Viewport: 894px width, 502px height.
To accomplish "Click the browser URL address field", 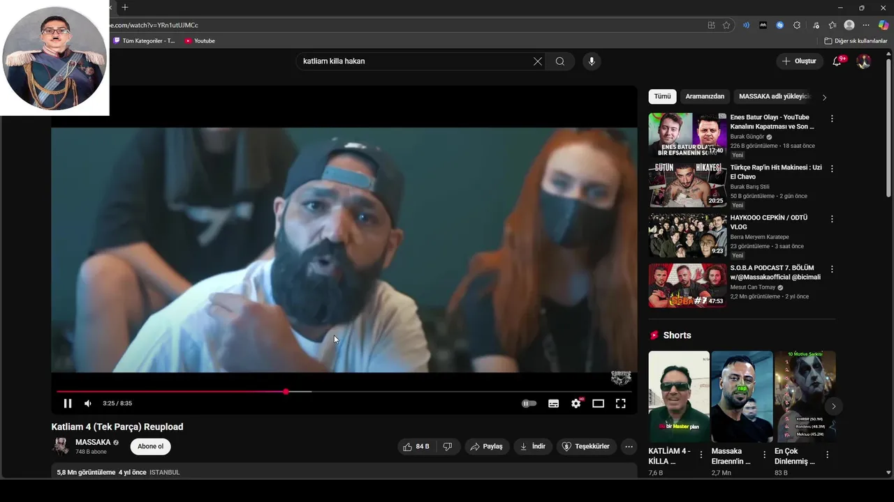I will coord(405,25).
